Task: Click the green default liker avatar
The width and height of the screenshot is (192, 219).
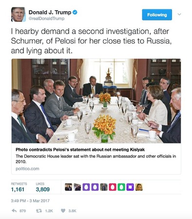Action: [x=121, y=187]
